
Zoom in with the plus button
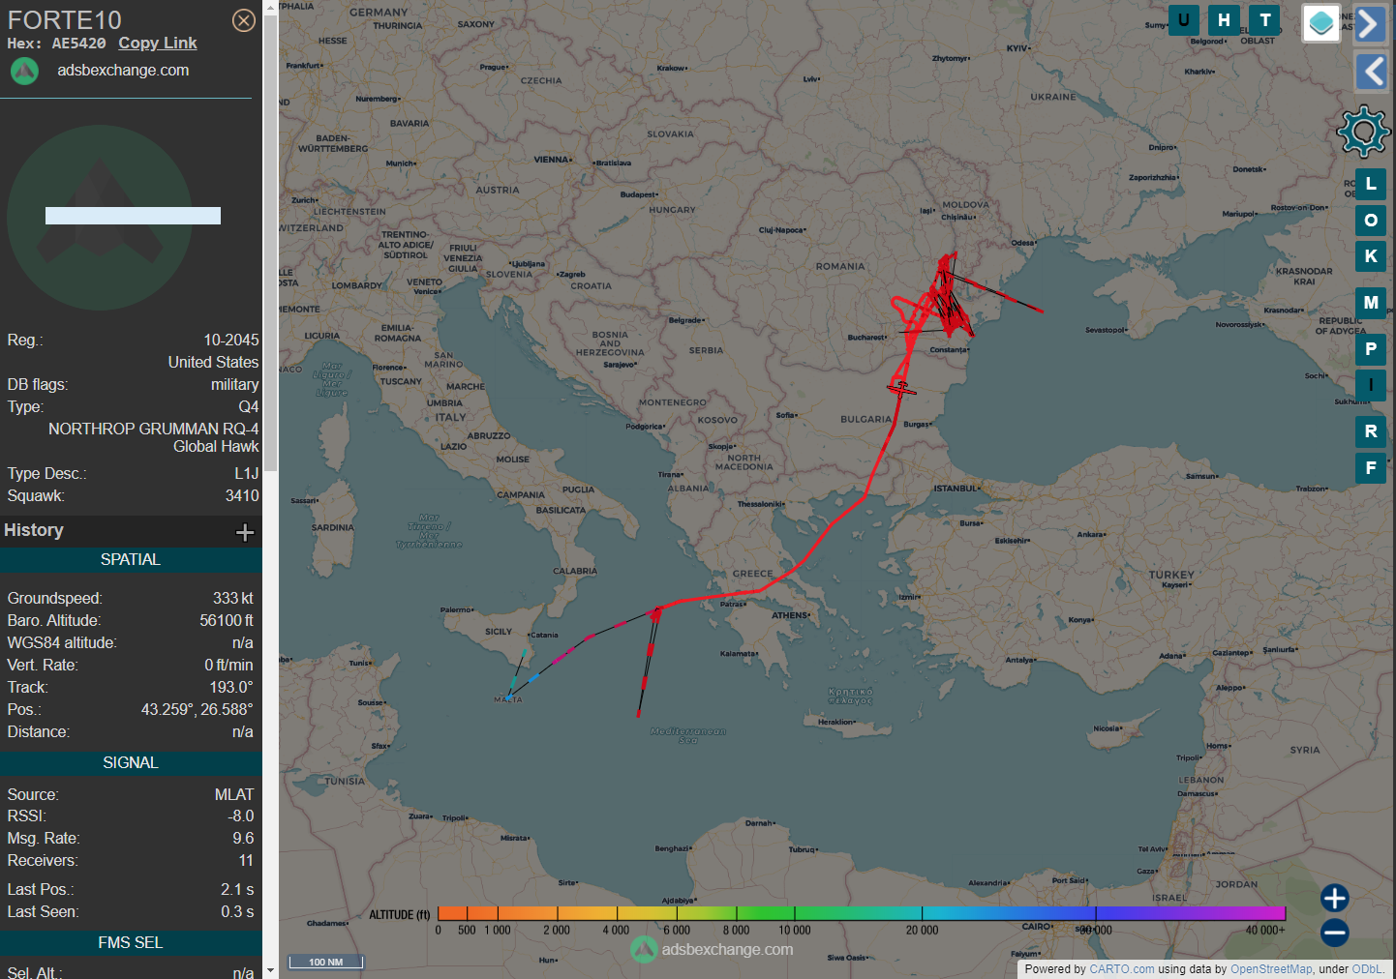tap(1335, 898)
